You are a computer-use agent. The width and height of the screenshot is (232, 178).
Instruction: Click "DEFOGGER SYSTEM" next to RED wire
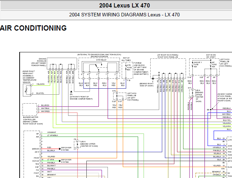[66, 149]
